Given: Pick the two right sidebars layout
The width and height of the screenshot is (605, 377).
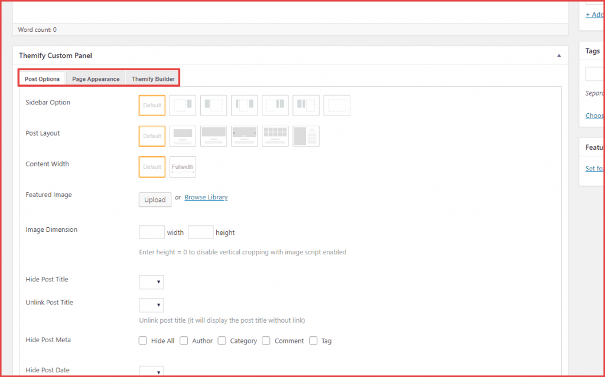Looking at the screenshot, I should point(275,105).
